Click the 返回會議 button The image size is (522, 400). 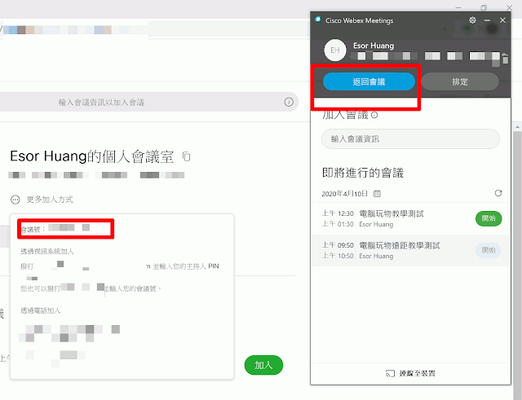tap(369, 81)
